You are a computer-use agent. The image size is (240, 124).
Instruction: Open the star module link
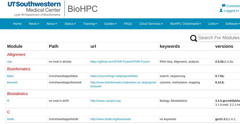tap(10, 62)
